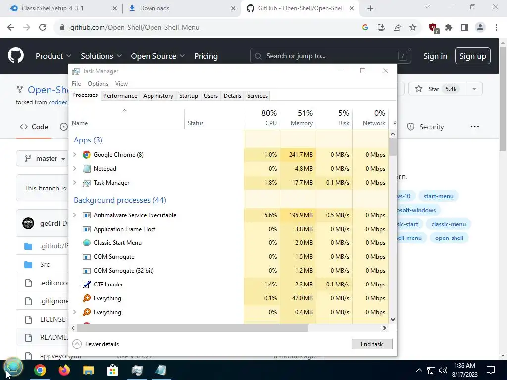This screenshot has width=507, height=380.
Task: Open Chrome side panel icon
Action: tap(464, 28)
